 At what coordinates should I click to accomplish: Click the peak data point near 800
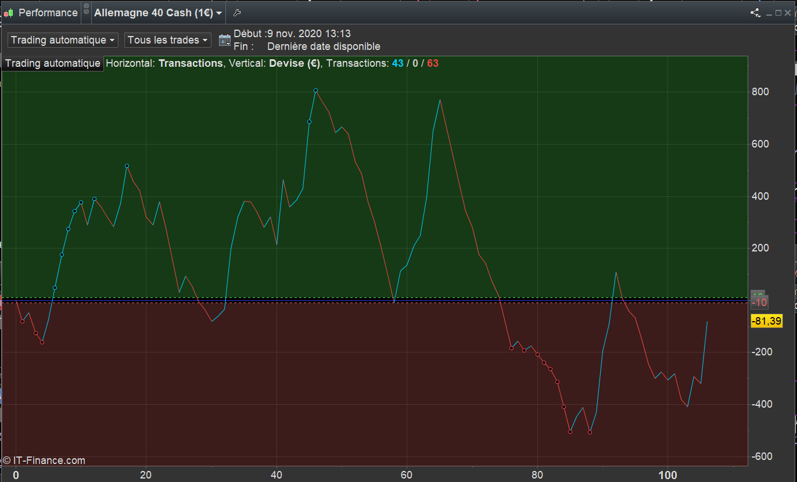[x=315, y=91]
